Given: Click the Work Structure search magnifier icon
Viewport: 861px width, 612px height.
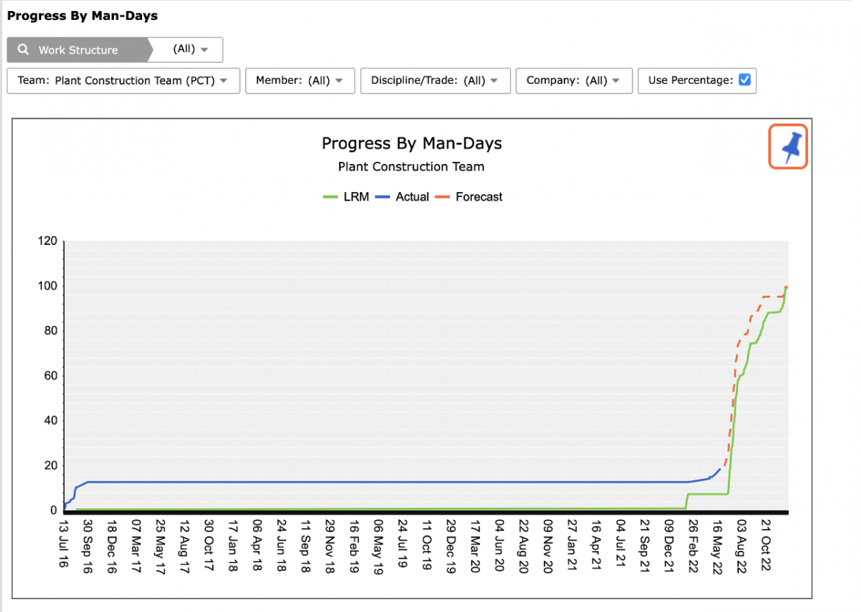Looking at the screenshot, I should click(23, 49).
